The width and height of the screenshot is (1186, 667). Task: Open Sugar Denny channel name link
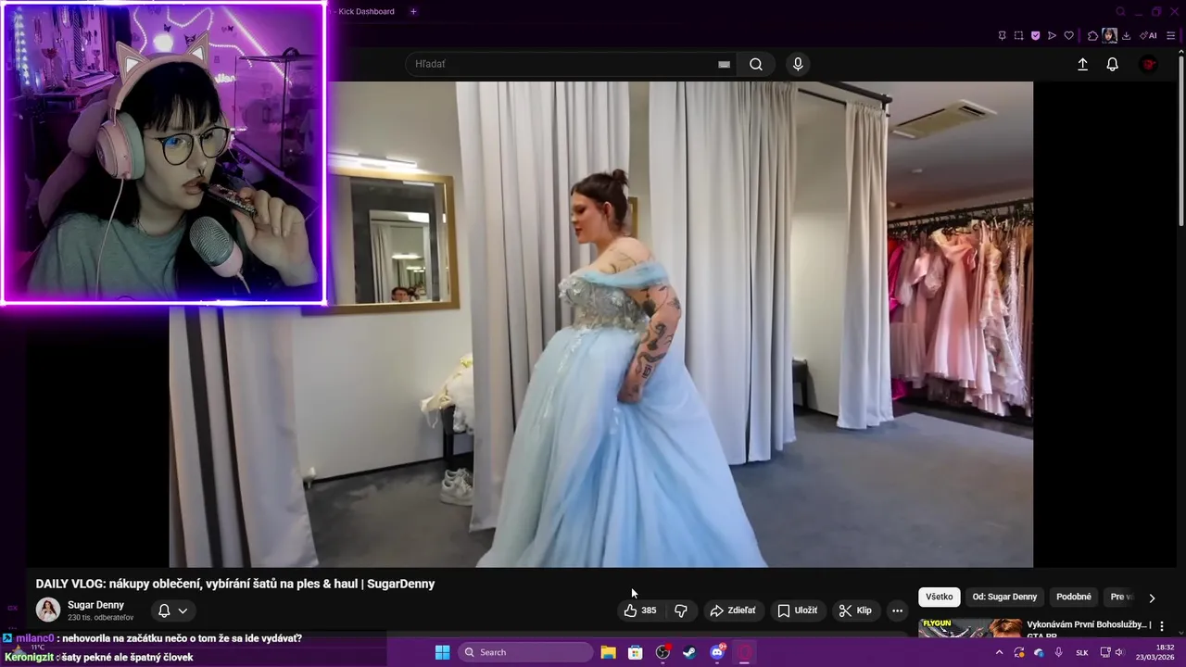click(x=95, y=605)
